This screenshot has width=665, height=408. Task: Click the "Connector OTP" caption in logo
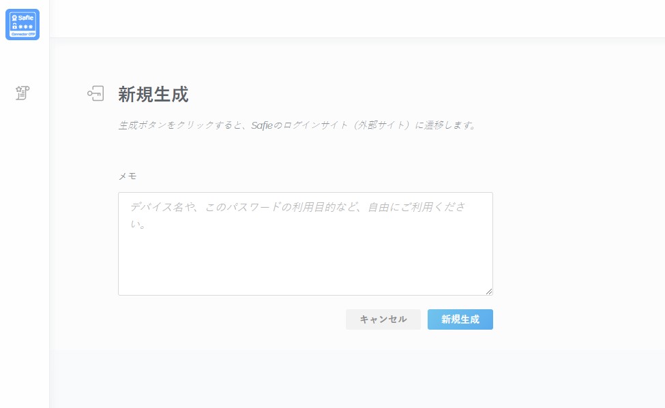pos(23,34)
